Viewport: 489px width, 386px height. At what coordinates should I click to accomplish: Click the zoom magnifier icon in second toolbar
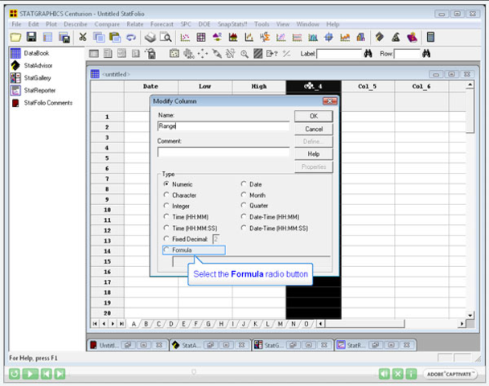pyautogui.click(x=244, y=54)
